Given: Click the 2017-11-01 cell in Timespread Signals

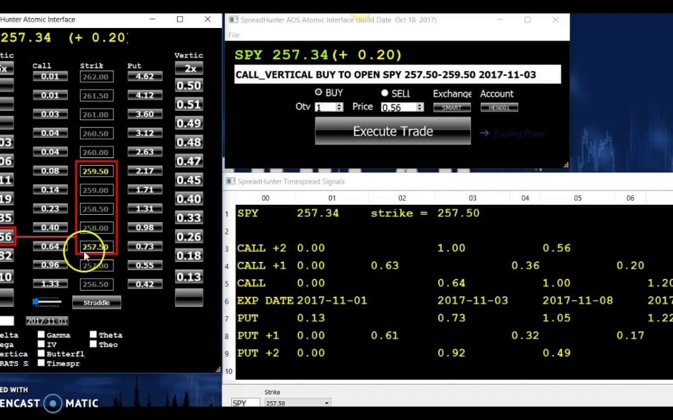Looking at the screenshot, I should [332, 301].
